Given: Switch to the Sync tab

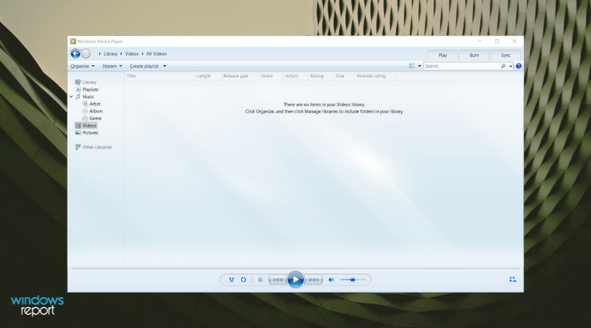Looking at the screenshot, I should tap(506, 55).
